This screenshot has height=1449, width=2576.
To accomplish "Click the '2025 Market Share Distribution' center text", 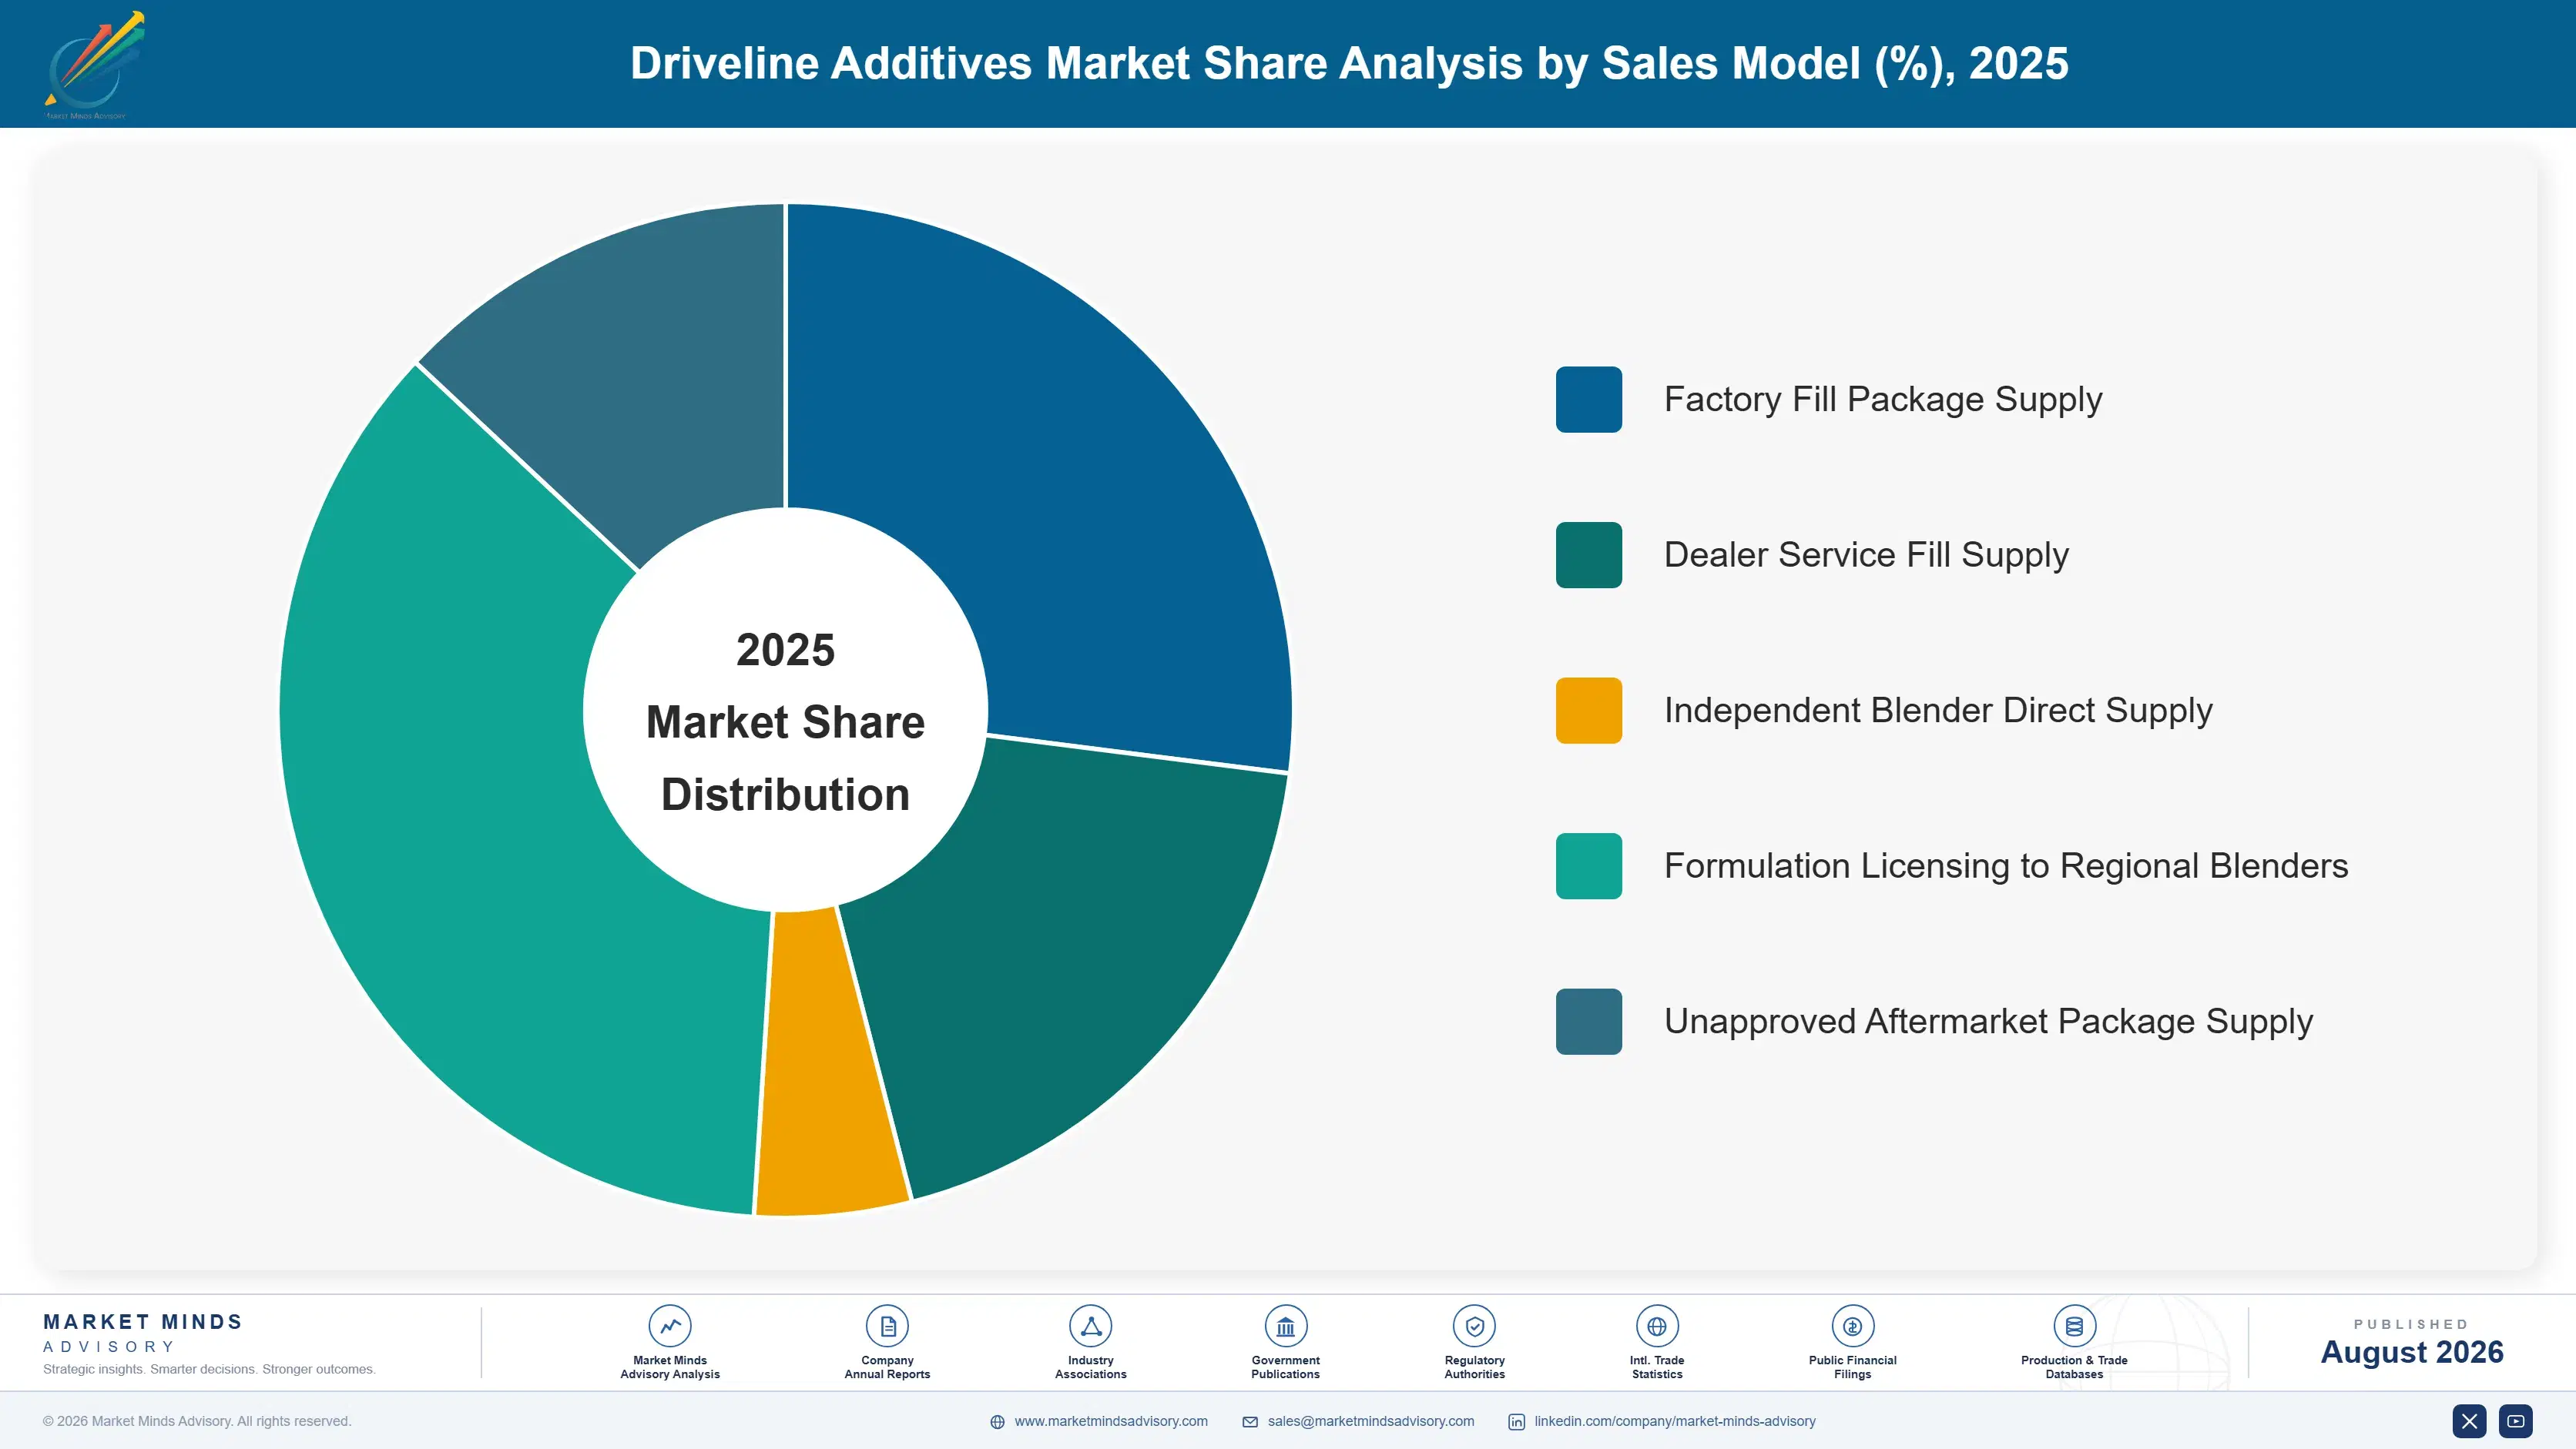I will (x=786, y=721).
